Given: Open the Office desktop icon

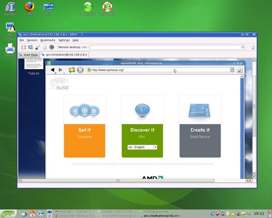Looking at the screenshot, I should (49, 9).
